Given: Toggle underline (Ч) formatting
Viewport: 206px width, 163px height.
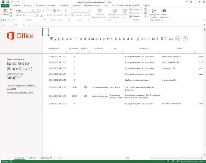Looking at the screenshot, I should (24, 15).
